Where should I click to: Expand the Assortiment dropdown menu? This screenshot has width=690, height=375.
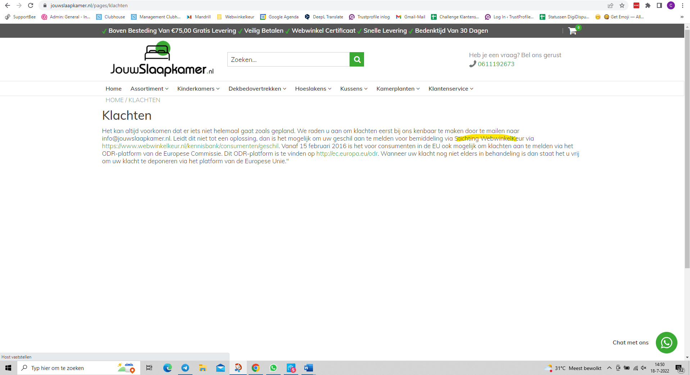(x=149, y=89)
